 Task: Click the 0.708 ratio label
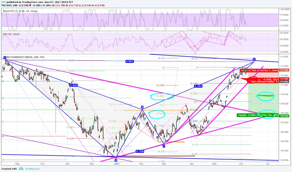point(140,151)
